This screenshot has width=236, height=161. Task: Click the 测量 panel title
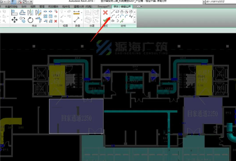[77, 26]
